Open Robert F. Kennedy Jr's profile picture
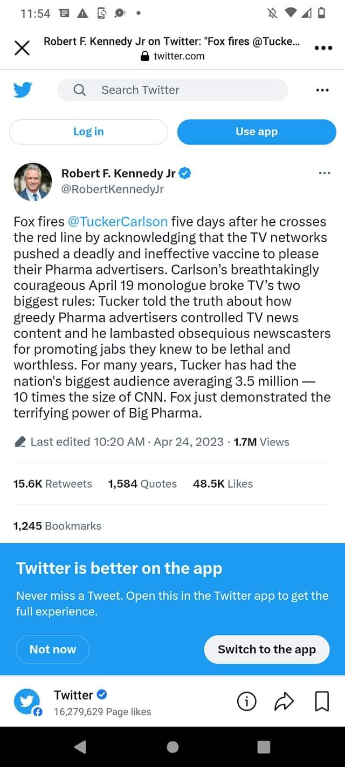Screen dimensions: 345x767 pyautogui.click(x=33, y=182)
